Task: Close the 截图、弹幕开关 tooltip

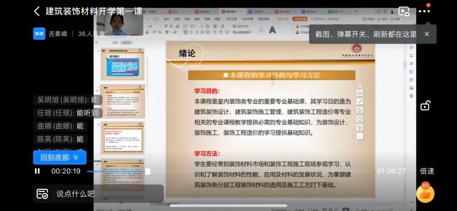Action: [427, 34]
